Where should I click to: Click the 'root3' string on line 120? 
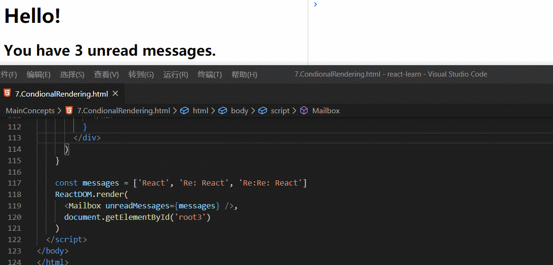(191, 217)
